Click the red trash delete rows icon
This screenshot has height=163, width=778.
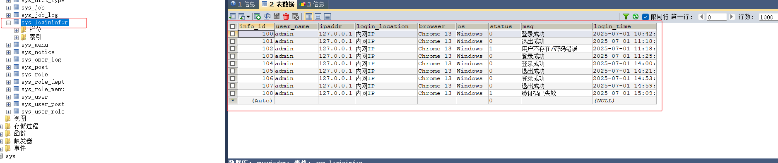(x=286, y=17)
